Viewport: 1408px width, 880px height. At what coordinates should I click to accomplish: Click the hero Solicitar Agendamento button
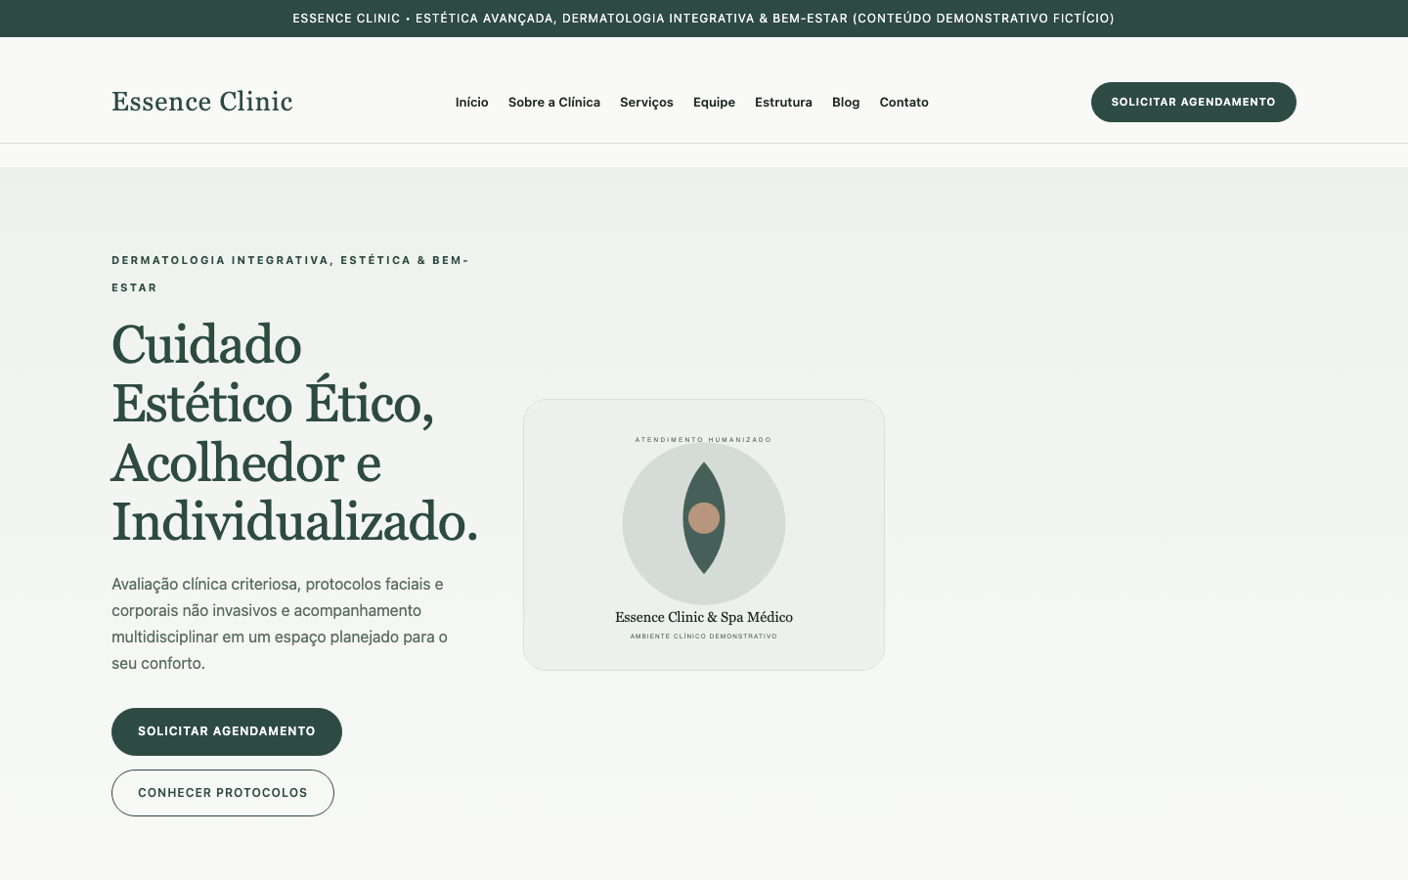[227, 731]
